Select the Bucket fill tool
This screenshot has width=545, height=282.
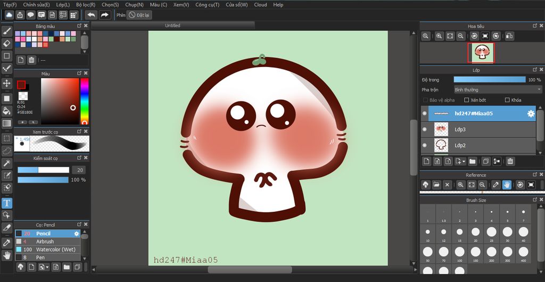7,111
